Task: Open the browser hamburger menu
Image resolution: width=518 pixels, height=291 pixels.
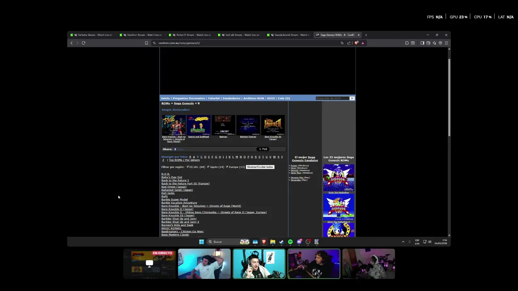Action: click(x=446, y=43)
